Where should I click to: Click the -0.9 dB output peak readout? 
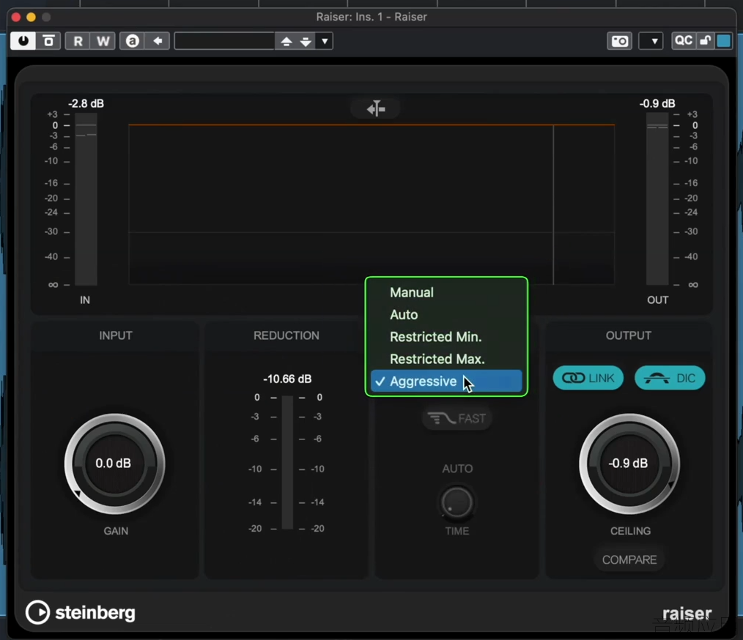point(657,104)
